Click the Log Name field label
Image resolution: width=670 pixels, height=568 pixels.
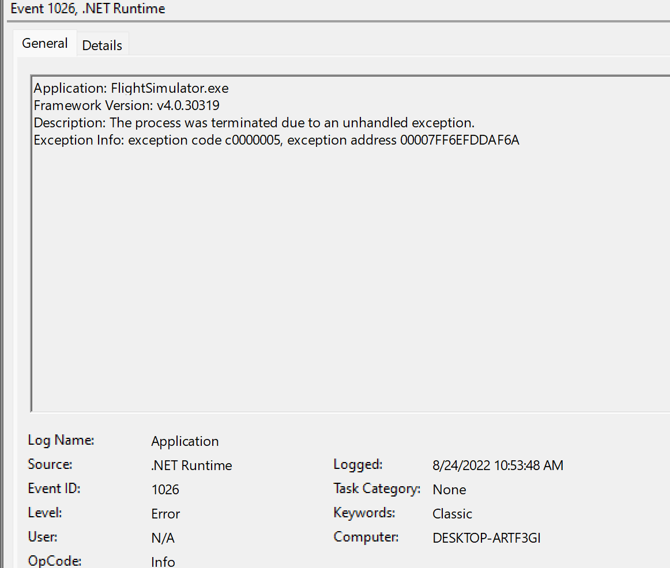tap(61, 440)
